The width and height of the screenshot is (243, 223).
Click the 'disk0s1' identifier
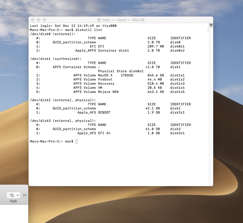177,46
